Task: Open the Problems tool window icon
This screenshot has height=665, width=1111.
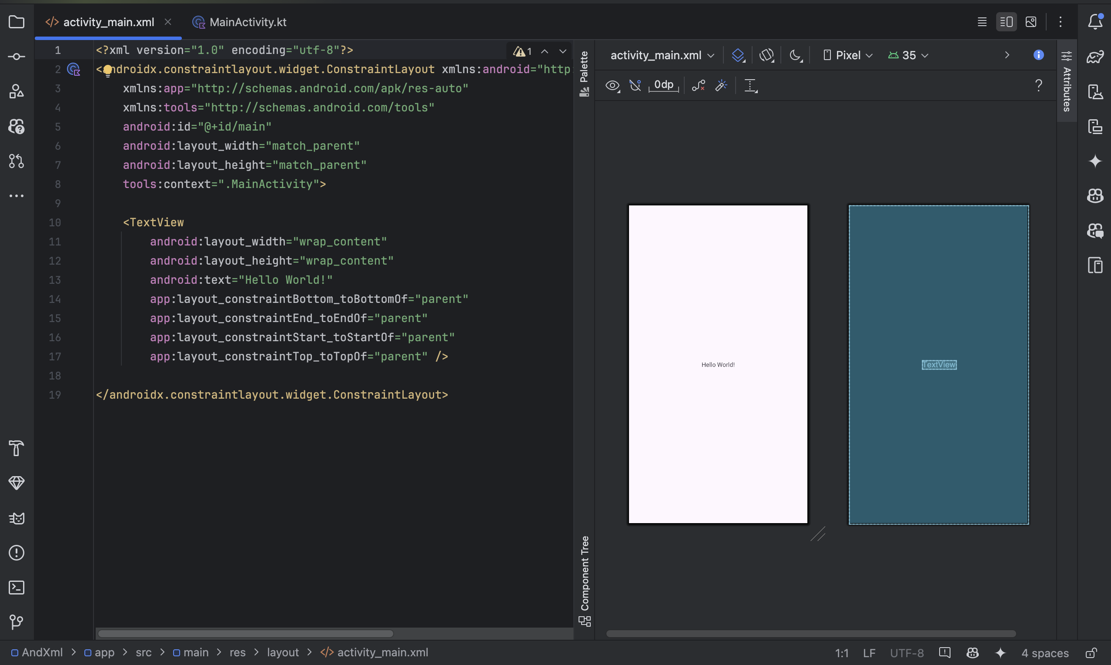Action: pos(17,553)
